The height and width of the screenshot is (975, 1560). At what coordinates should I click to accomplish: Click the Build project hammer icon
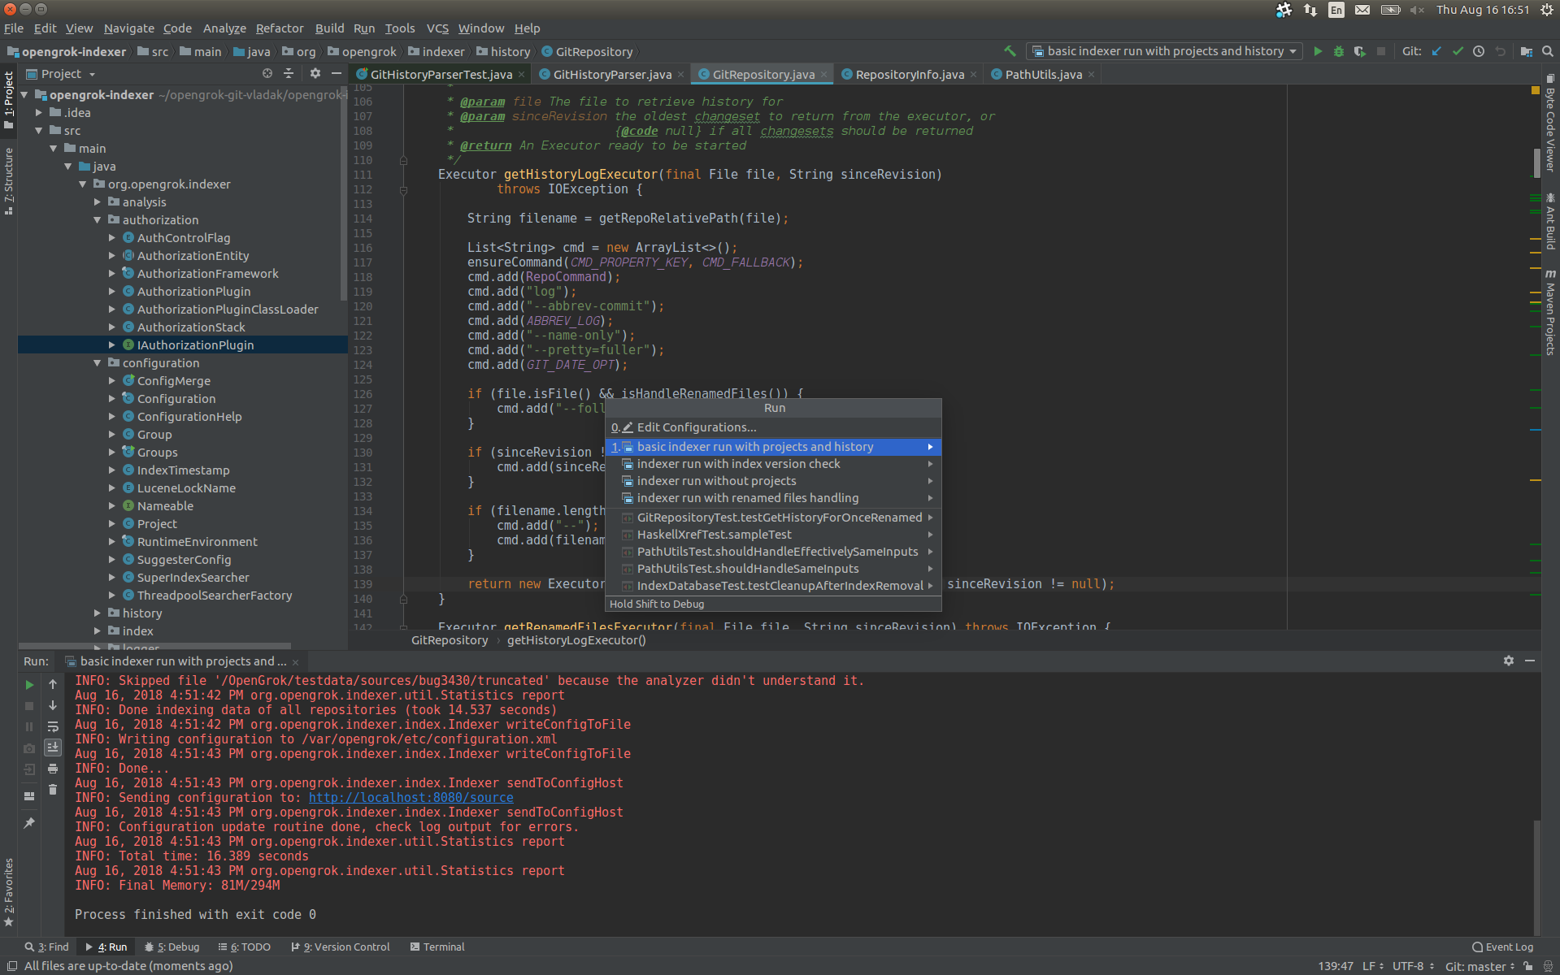tap(1010, 51)
